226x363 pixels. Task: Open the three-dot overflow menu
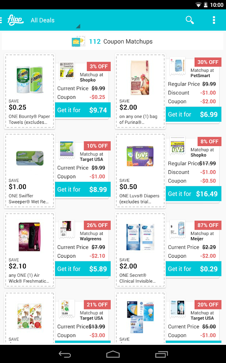pos(214,20)
